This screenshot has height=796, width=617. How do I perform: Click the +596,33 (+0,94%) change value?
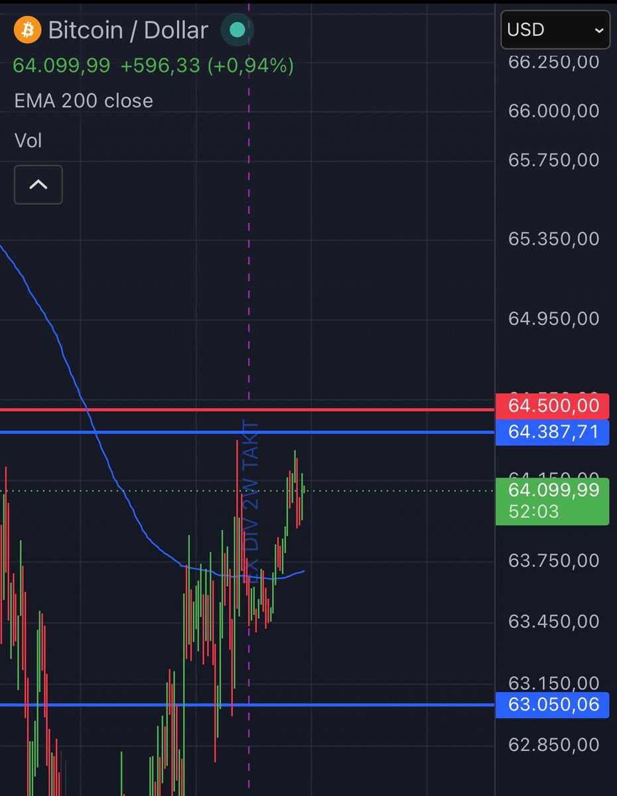point(207,66)
